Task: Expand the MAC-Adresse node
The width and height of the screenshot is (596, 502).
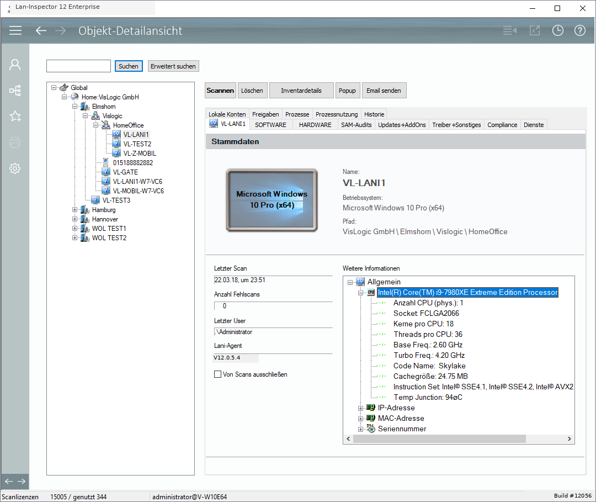Action: [360, 419]
